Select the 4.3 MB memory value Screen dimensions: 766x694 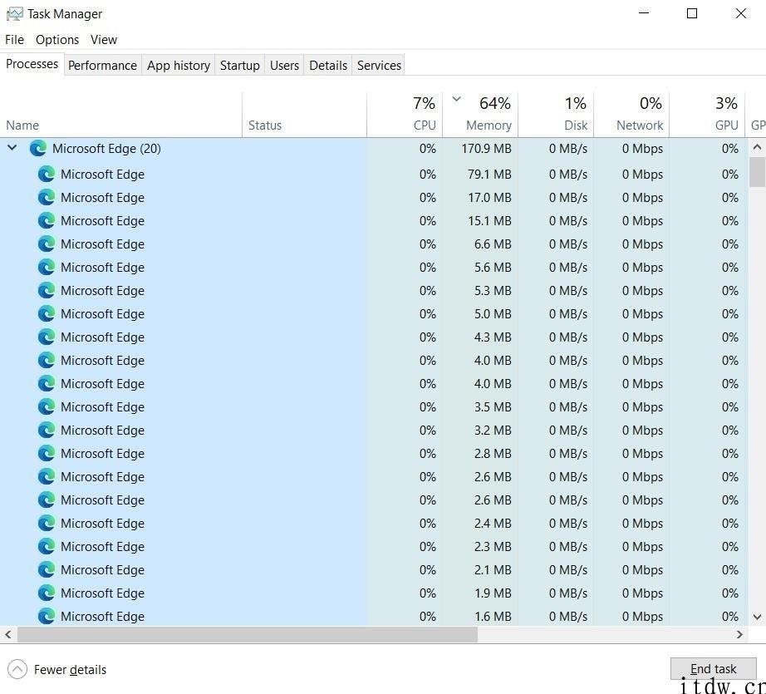pyautogui.click(x=493, y=337)
